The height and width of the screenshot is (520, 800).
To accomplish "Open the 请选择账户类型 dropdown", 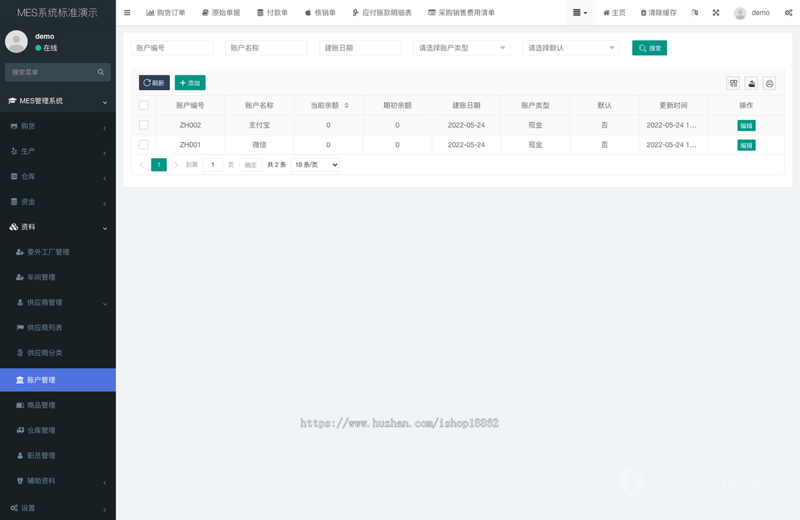I will (x=461, y=47).
